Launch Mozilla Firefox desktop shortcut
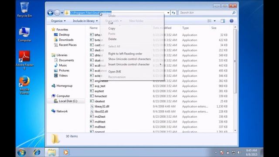Image resolution: width=279 pixels, height=157 pixels. point(24,85)
